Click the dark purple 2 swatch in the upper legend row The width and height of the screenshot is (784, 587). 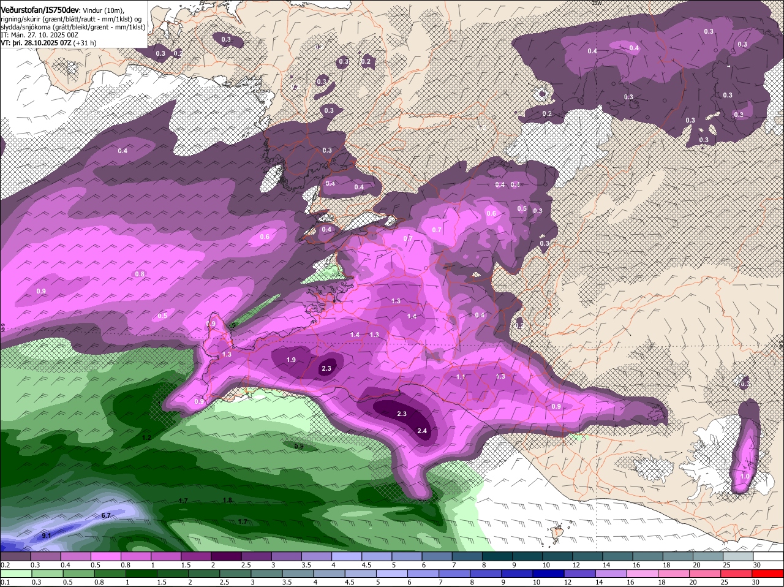pyautogui.click(x=225, y=556)
